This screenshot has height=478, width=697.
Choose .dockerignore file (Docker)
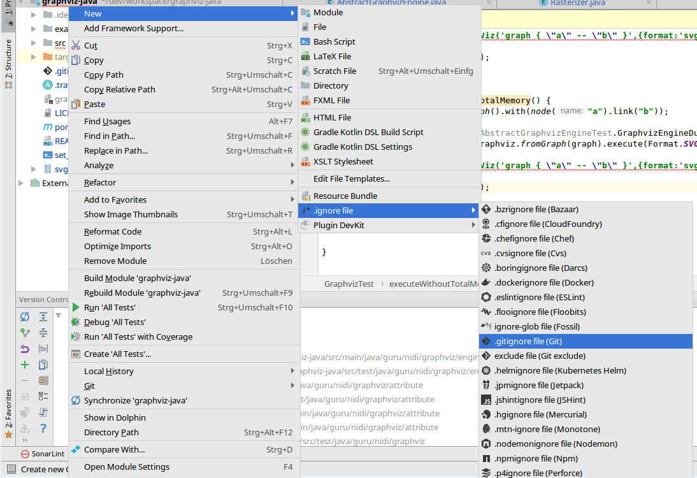586,282
